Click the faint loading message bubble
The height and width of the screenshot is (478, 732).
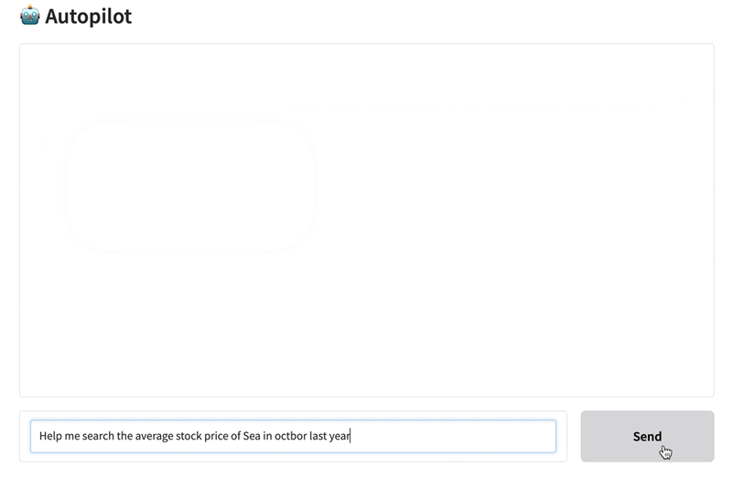(x=190, y=186)
